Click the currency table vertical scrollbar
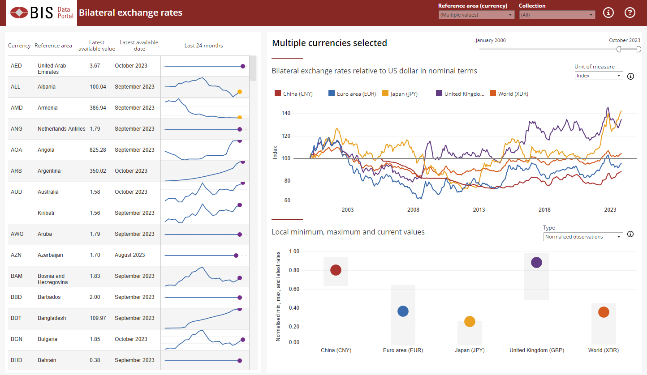 click(253, 68)
